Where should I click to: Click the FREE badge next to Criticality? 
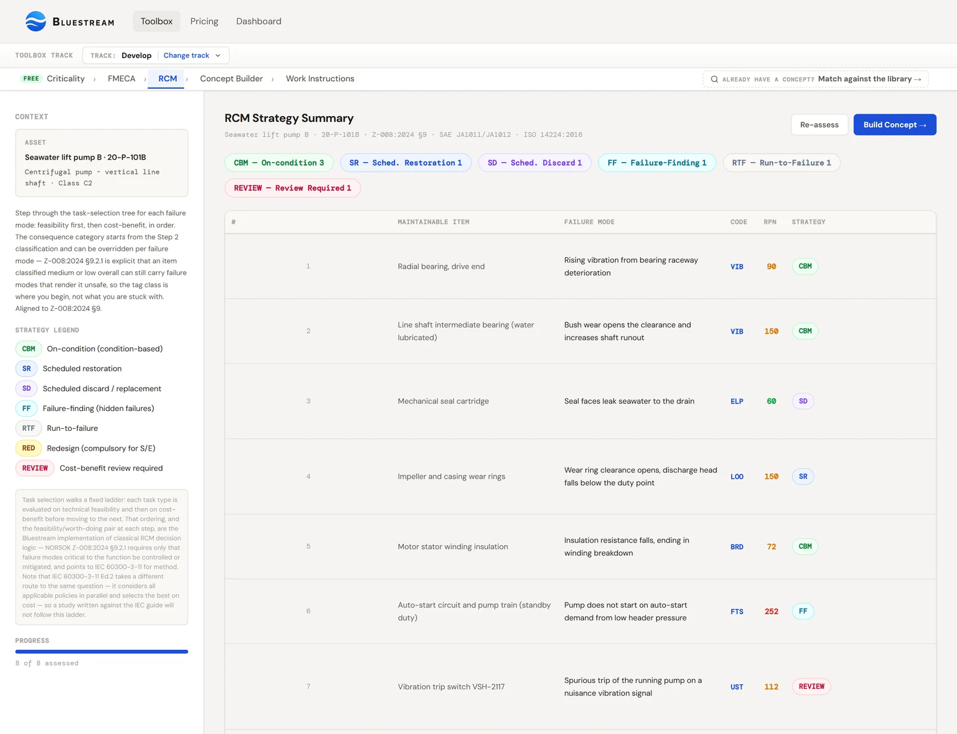coord(31,79)
